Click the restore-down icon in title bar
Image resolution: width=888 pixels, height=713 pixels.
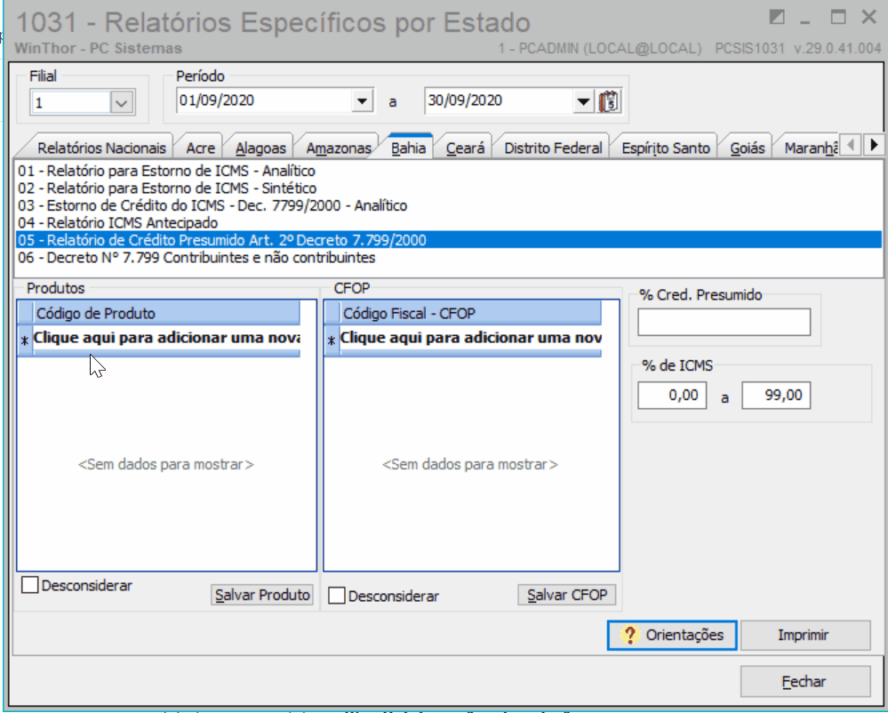(777, 18)
